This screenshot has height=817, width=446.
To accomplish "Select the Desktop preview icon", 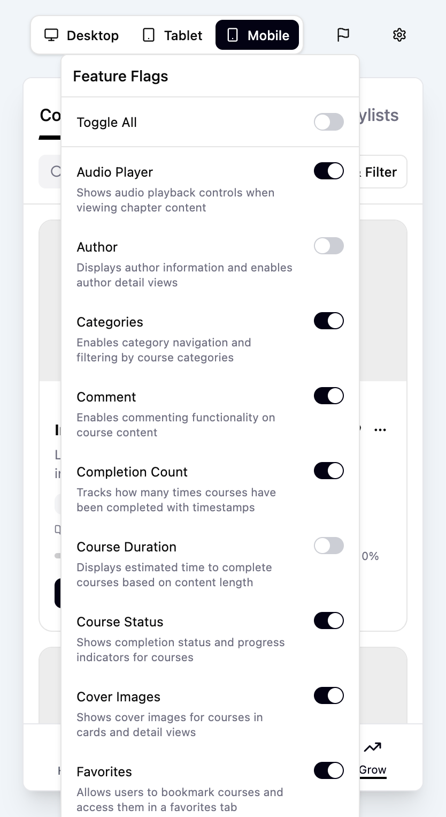I will (x=51, y=35).
